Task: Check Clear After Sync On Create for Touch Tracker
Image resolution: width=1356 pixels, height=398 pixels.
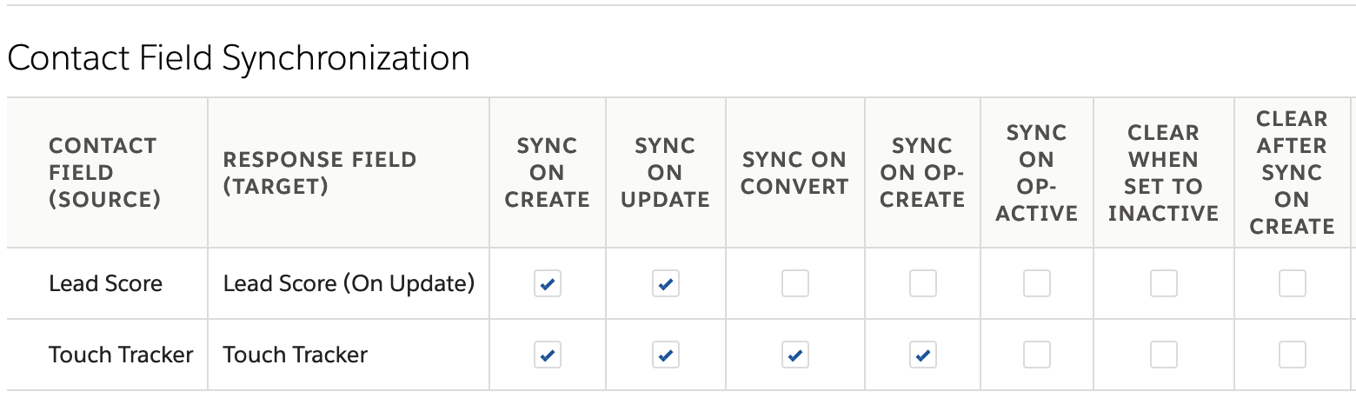Action: (1293, 355)
